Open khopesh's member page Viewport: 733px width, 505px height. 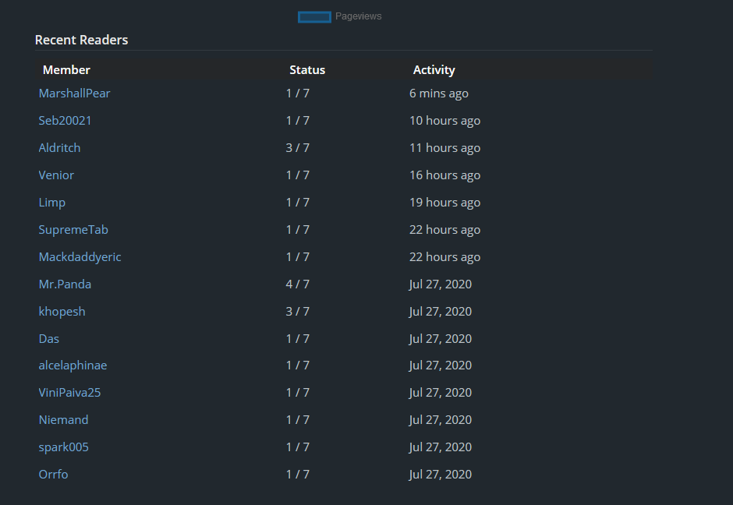click(62, 312)
